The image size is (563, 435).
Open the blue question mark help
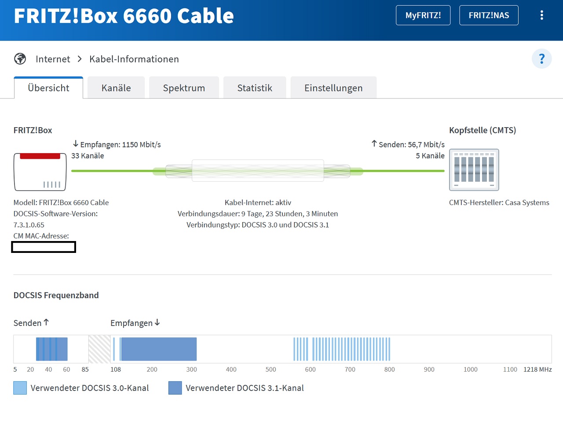tap(541, 59)
